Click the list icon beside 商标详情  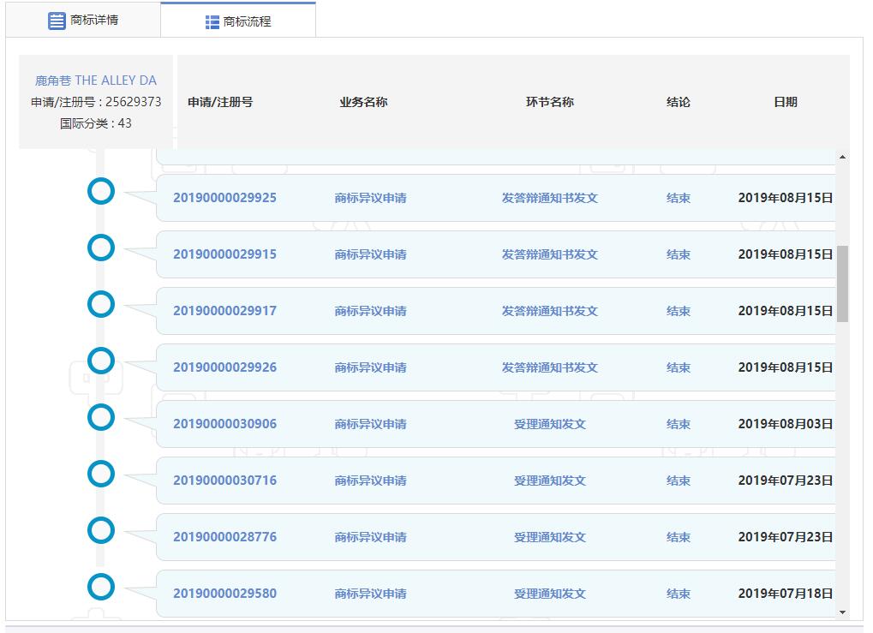(57, 21)
